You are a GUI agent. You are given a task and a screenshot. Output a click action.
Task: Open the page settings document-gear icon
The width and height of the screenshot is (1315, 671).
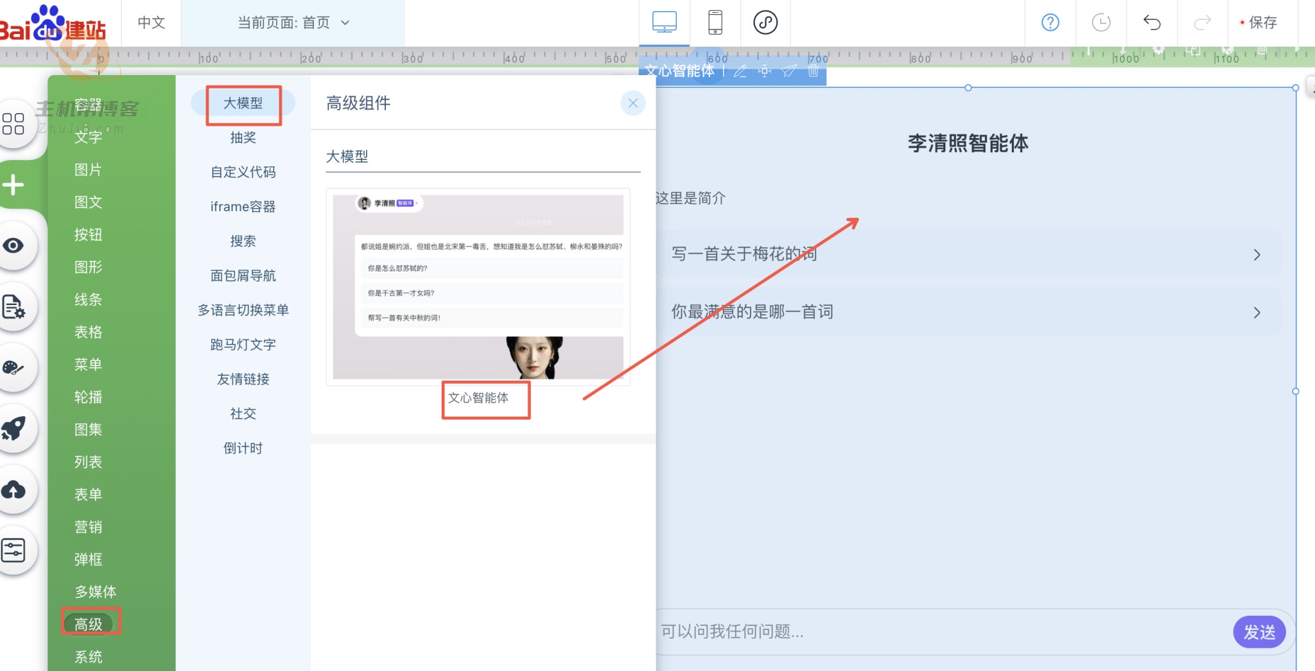tap(13, 306)
